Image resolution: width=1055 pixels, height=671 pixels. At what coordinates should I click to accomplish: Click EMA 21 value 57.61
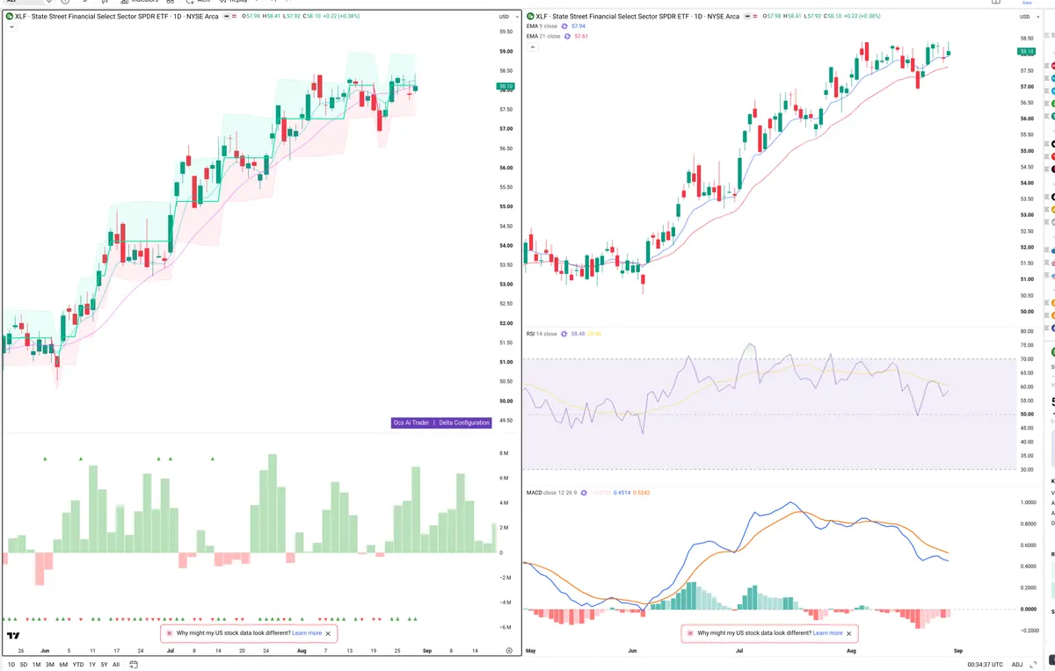[x=582, y=37]
